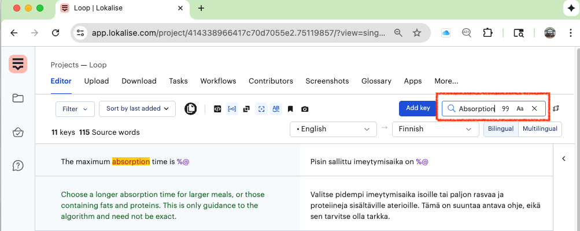Viewport: 580px width, 231px height.
Task: Toggle the placeholder brackets display icon
Action: coord(232,109)
